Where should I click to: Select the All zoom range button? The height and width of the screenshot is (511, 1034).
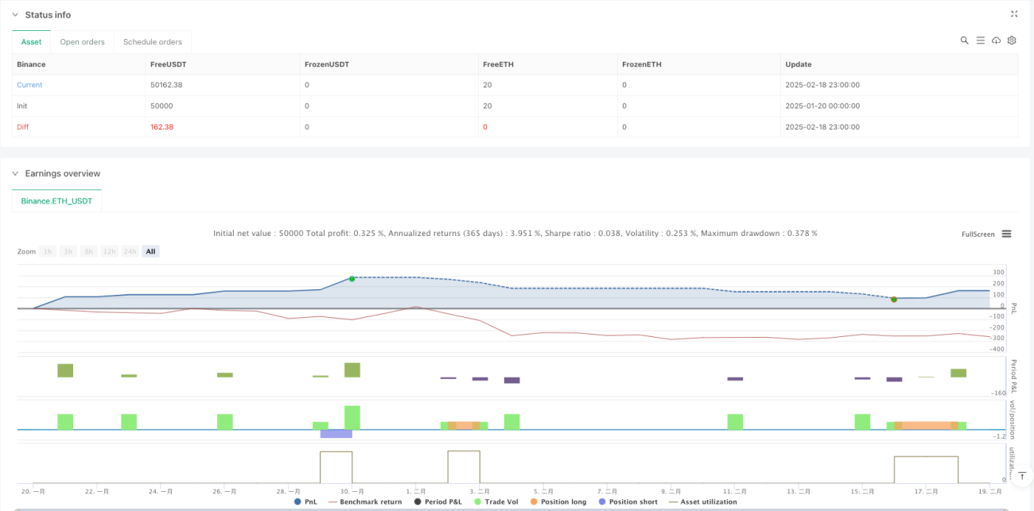[150, 251]
